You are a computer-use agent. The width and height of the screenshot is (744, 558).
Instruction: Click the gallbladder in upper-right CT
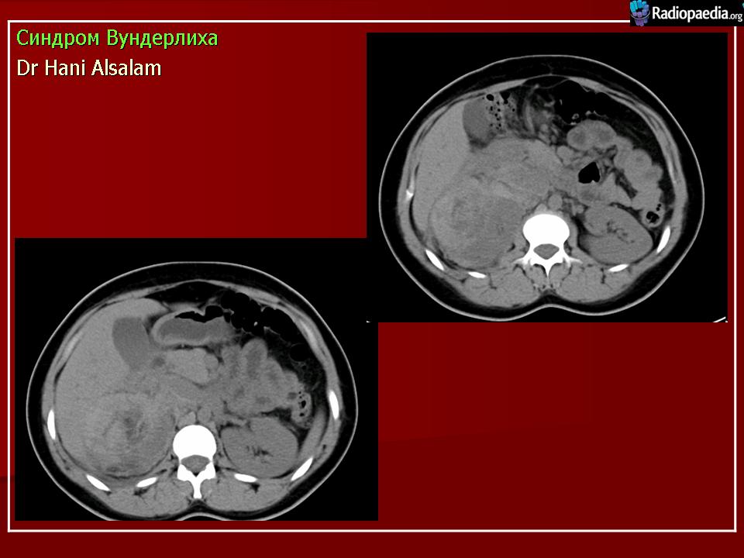tap(477, 120)
